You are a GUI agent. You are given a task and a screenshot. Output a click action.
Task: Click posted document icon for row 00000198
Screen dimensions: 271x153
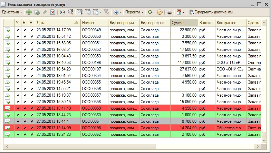tap(8, 128)
